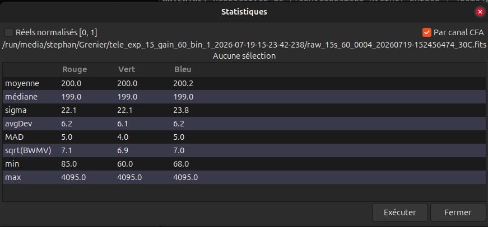This screenshot has width=488, height=227.
Task: Select the sigma row label
Action: 16,110
